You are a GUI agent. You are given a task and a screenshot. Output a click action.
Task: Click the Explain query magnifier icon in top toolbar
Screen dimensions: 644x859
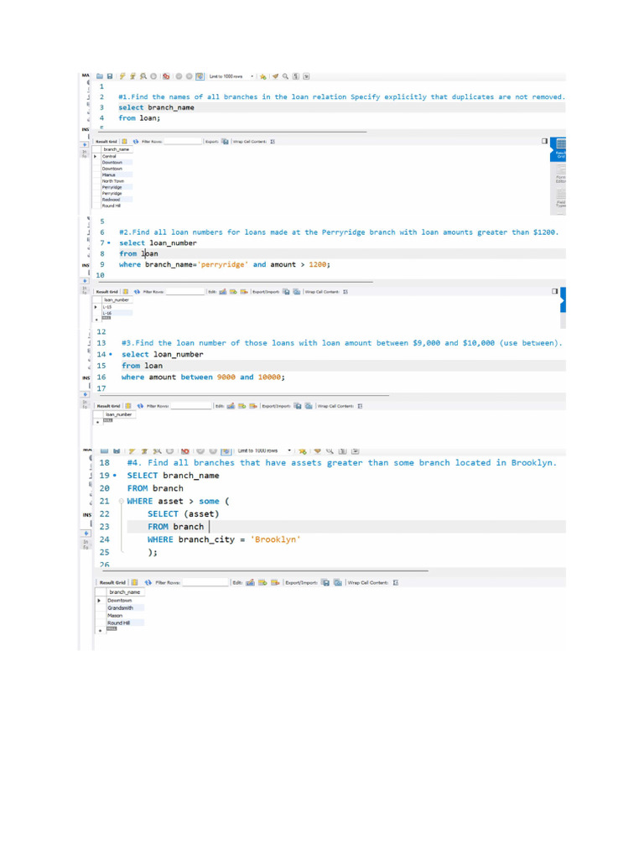[144, 76]
